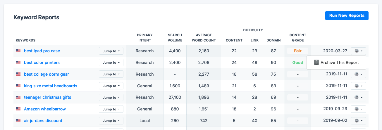
Task: Click the 2019-09-02 date for air jordans discount
Action: point(335,121)
